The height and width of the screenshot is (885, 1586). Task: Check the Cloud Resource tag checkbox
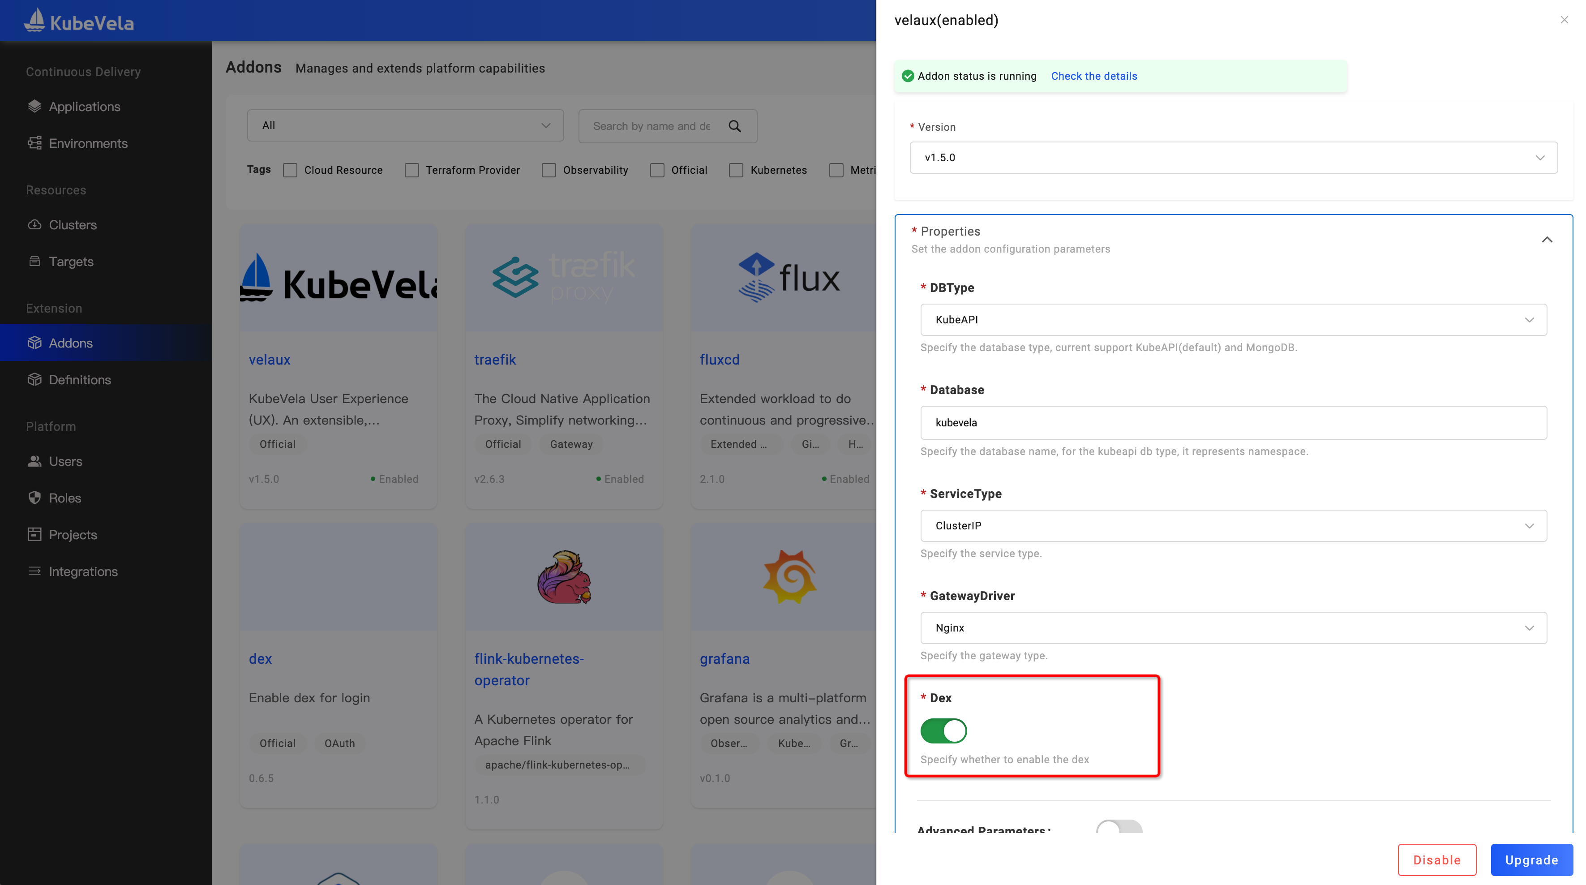pyautogui.click(x=290, y=170)
